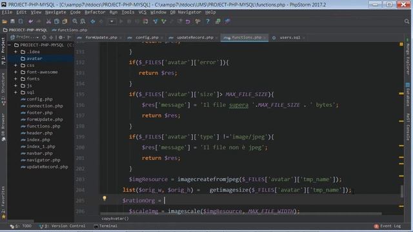Open the Terminal tool window
Screen dimensions: 413x232
[106, 226]
